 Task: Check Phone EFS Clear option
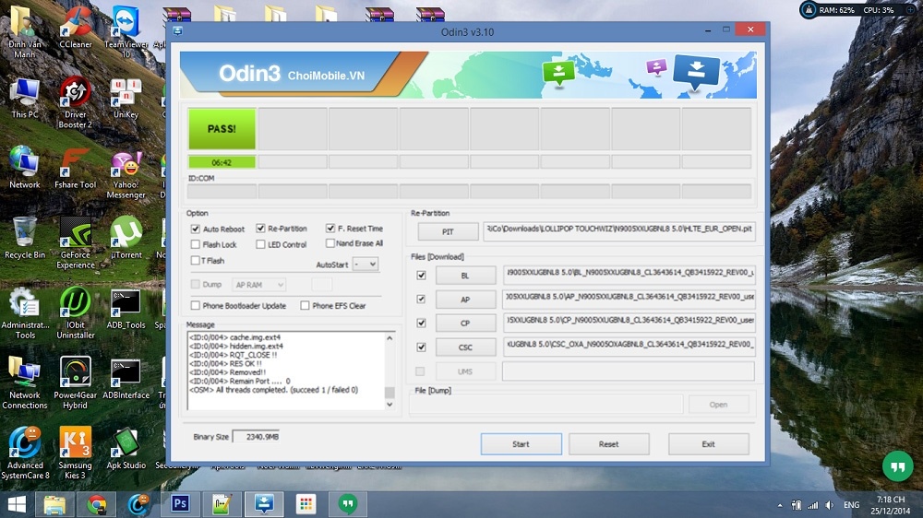[305, 305]
